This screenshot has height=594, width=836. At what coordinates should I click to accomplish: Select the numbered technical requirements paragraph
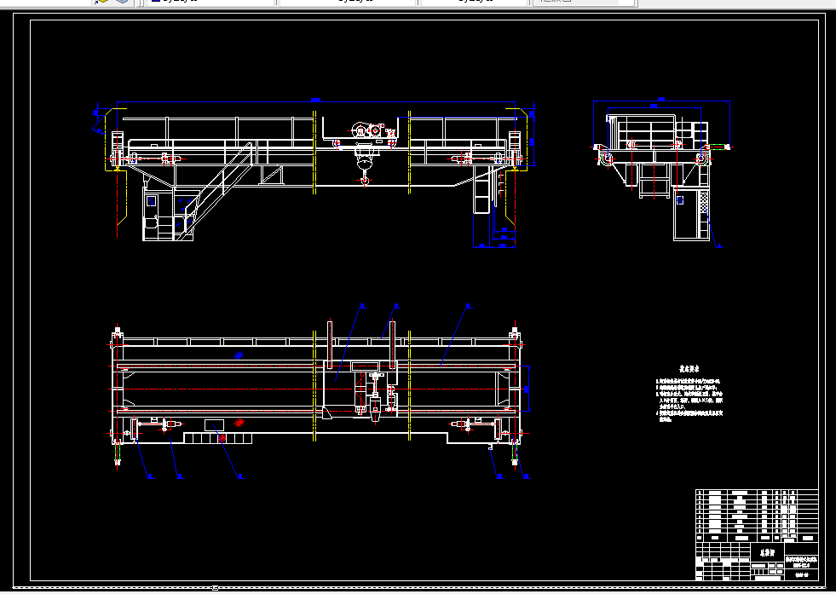(x=689, y=401)
